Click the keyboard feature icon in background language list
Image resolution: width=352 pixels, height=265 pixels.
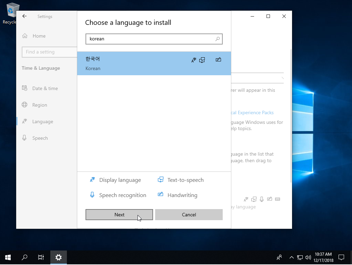[278, 199]
